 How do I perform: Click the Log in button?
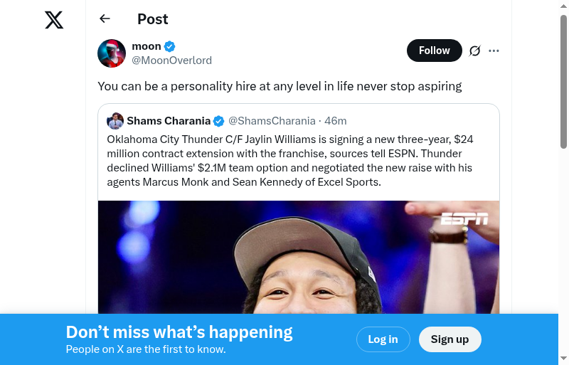(x=383, y=339)
